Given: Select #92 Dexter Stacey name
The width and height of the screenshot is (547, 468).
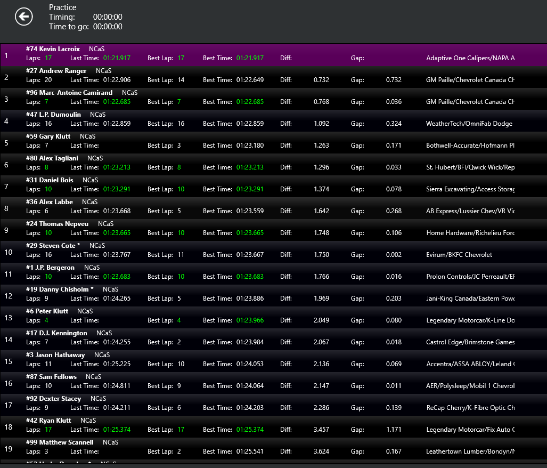Looking at the screenshot, I should [x=53, y=399].
